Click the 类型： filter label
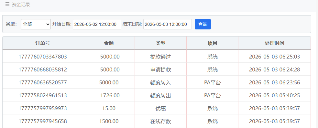This screenshot has width=318, height=128. [11, 24]
